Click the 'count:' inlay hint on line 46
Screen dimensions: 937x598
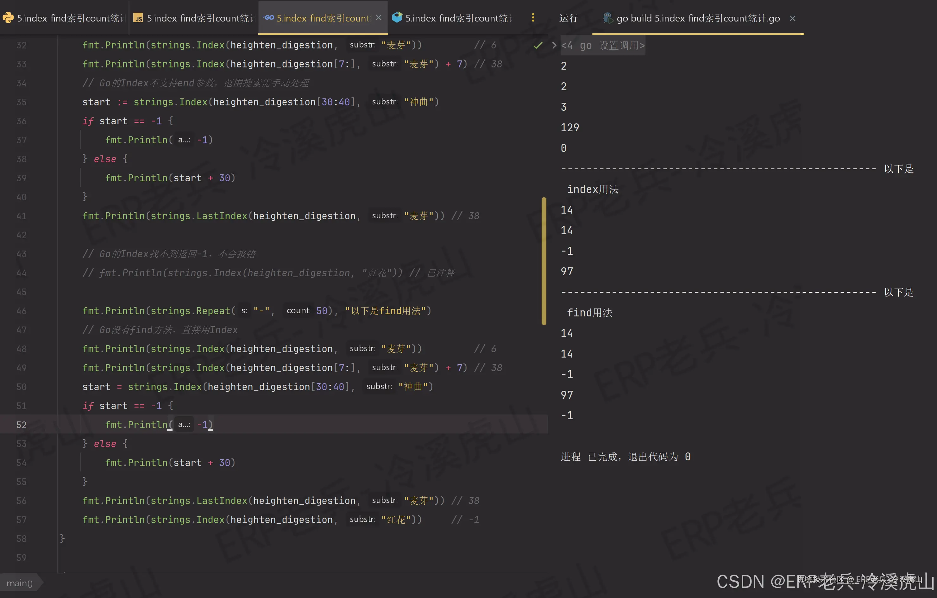(x=298, y=311)
